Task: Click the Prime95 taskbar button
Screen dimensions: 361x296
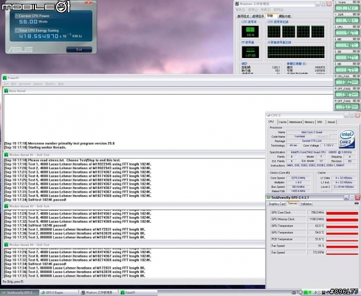Action: click(x=138, y=293)
